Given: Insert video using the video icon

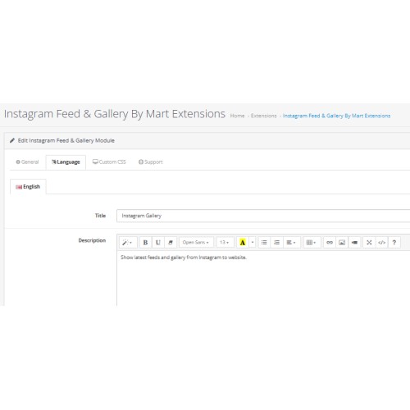Looking at the screenshot, I should (x=354, y=243).
